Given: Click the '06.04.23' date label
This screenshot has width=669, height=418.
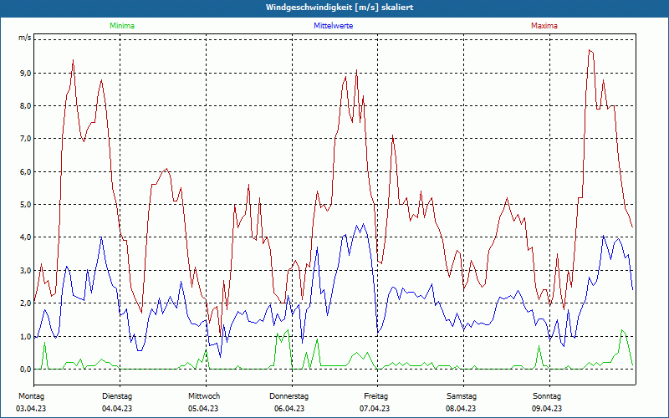Looking at the screenshot, I should point(289,409).
